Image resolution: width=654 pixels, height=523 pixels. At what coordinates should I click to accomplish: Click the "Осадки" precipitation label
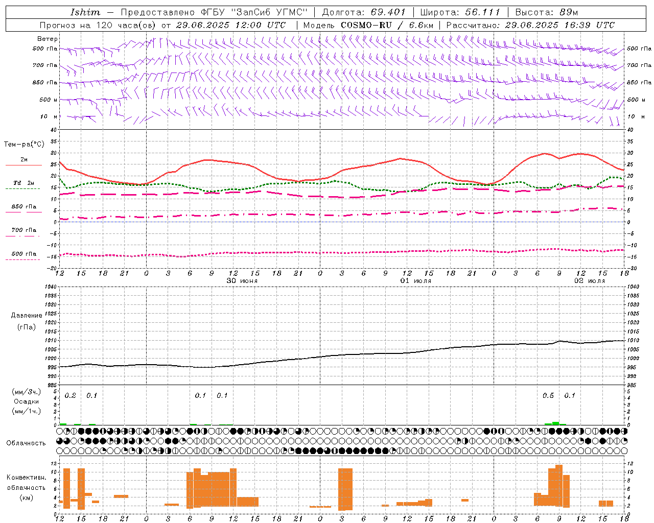(x=27, y=401)
